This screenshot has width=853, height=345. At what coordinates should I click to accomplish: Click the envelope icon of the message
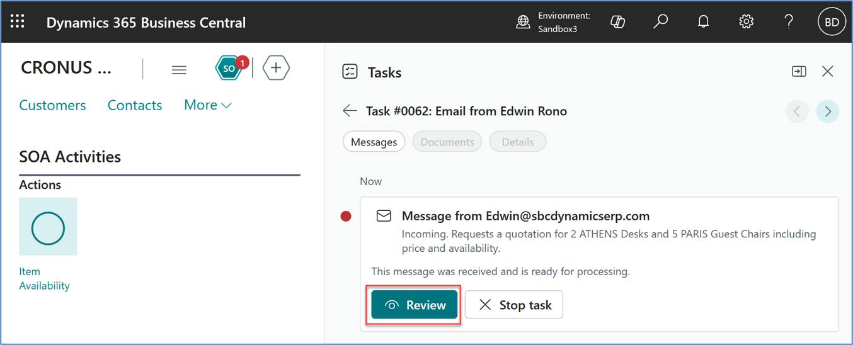[x=384, y=216]
